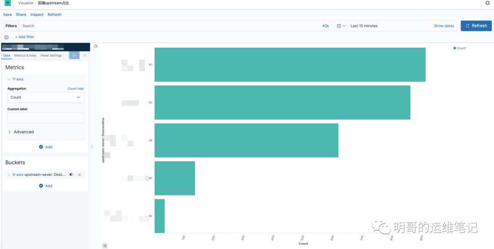Image resolution: width=494 pixels, height=249 pixels.
Task: Open the Panel Settings tab
Action: tap(51, 55)
